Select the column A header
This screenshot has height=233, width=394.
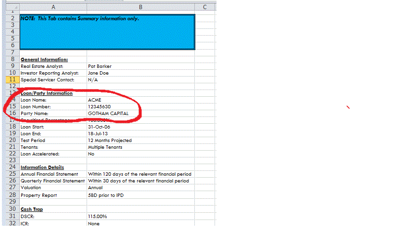53,7
